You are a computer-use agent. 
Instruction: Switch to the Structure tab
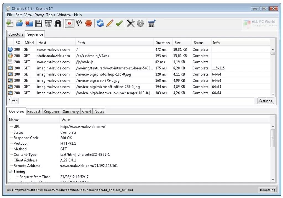point(16,34)
